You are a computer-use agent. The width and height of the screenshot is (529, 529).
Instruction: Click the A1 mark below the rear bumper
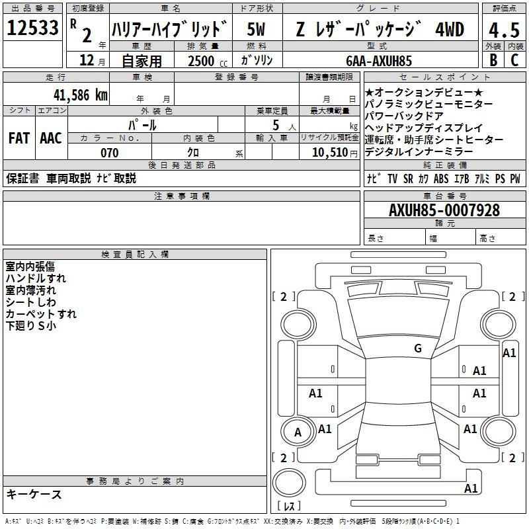pyautogui.click(x=471, y=489)
